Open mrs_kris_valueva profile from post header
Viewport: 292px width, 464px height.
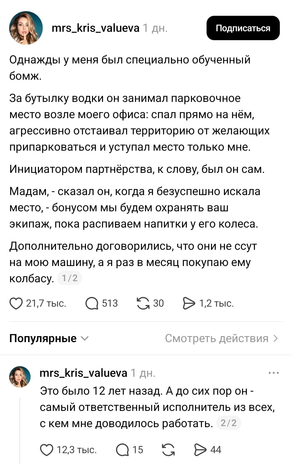click(x=95, y=28)
